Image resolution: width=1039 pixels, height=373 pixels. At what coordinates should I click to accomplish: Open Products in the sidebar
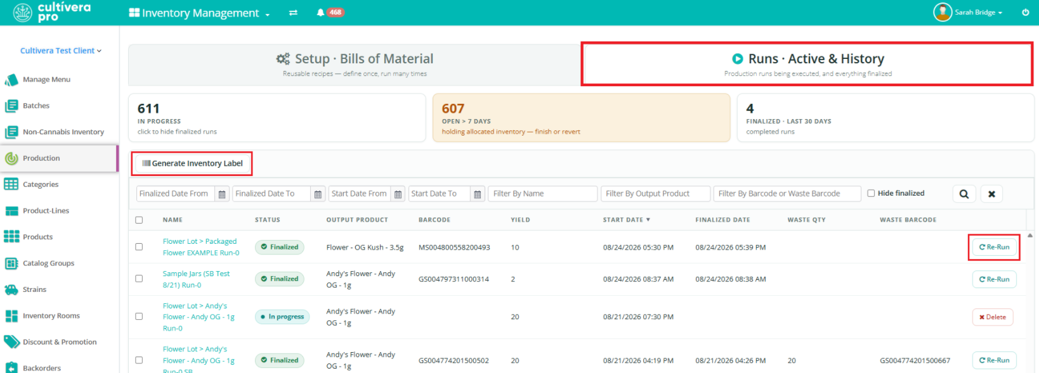pyautogui.click(x=37, y=237)
